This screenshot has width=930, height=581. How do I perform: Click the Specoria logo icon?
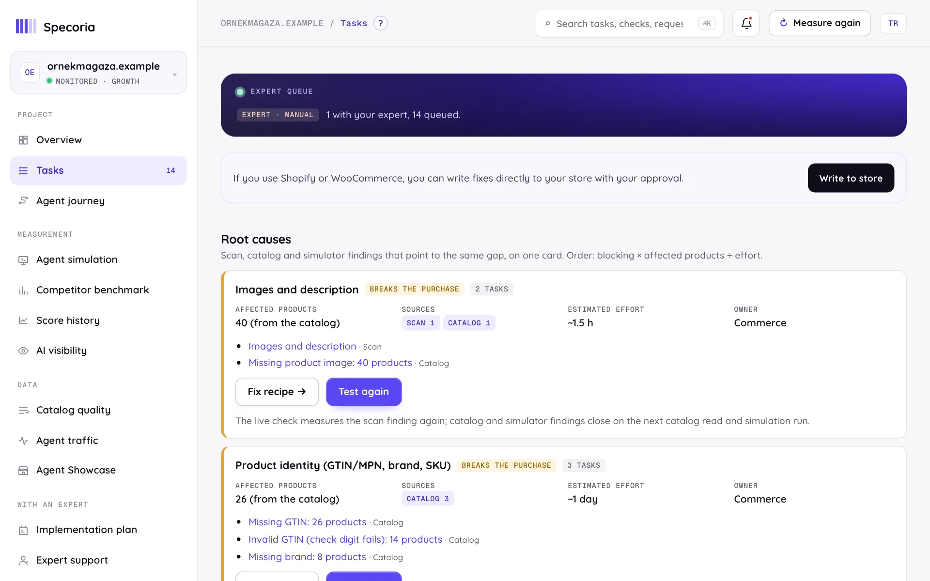[26, 27]
